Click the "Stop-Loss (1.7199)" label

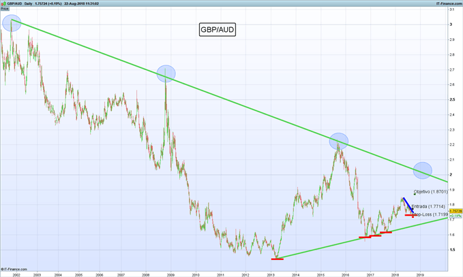430,214
